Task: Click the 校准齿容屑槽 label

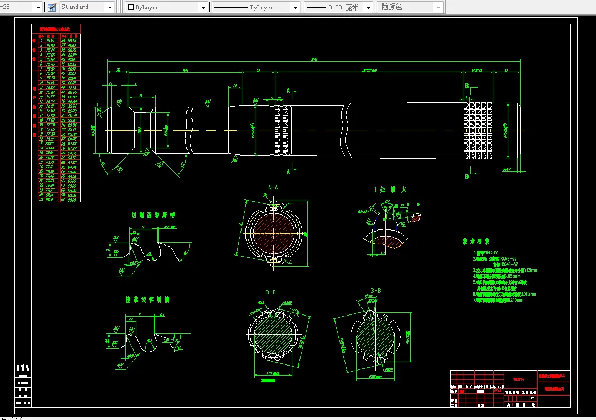Action: click(147, 300)
